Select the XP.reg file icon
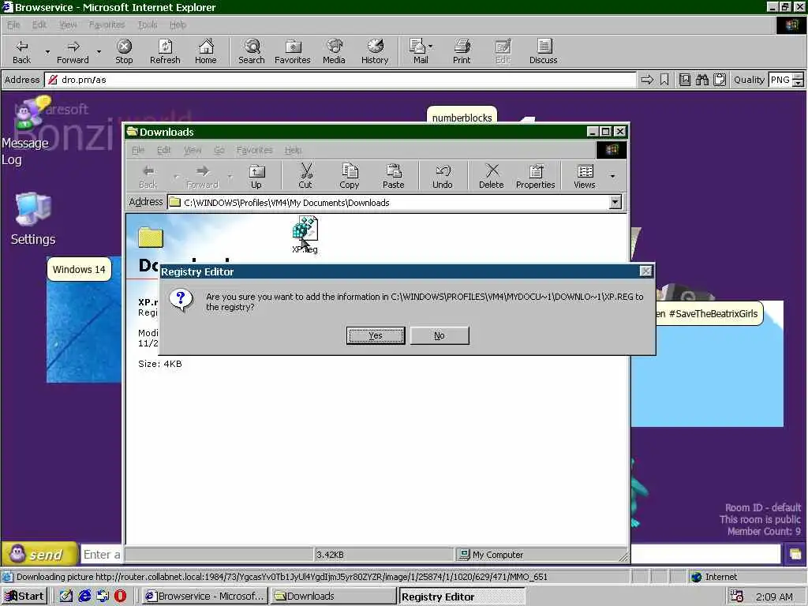The image size is (808, 606). click(305, 234)
